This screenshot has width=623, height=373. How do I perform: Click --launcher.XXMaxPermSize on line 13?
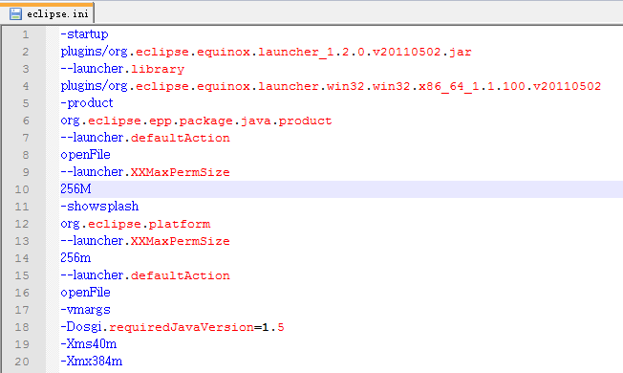(x=145, y=241)
